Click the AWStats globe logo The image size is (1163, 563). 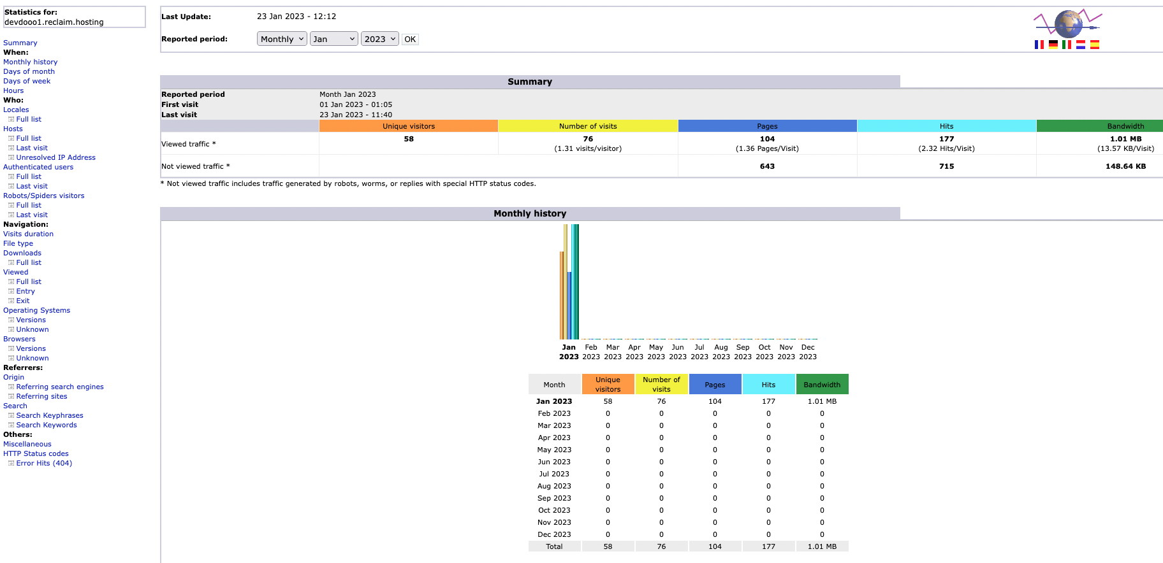1068,24
